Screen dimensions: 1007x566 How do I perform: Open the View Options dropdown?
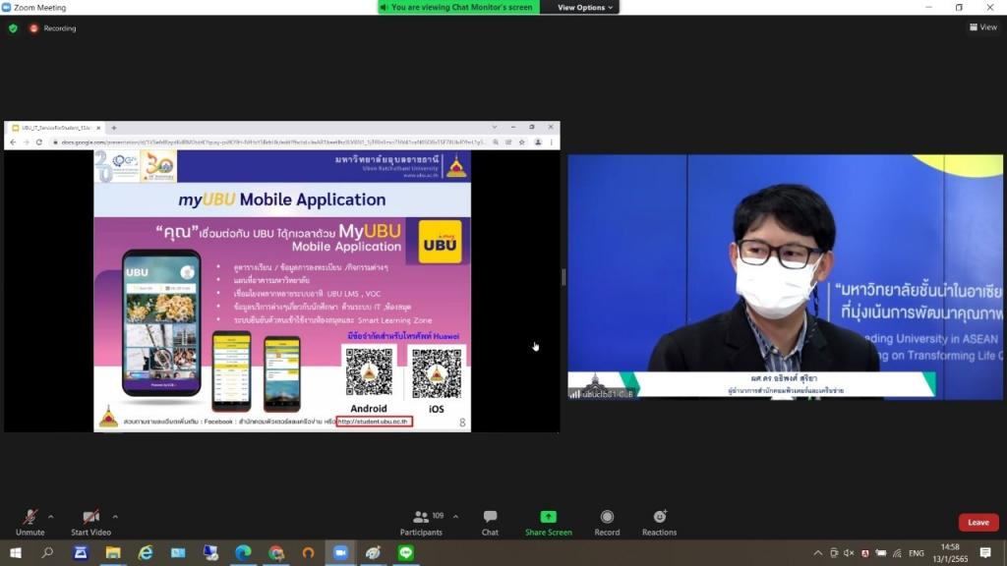(x=584, y=7)
